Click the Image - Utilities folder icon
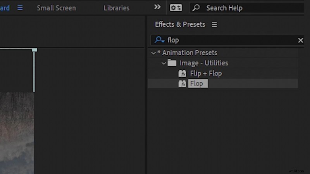 pyautogui.click(x=172, y=63)
